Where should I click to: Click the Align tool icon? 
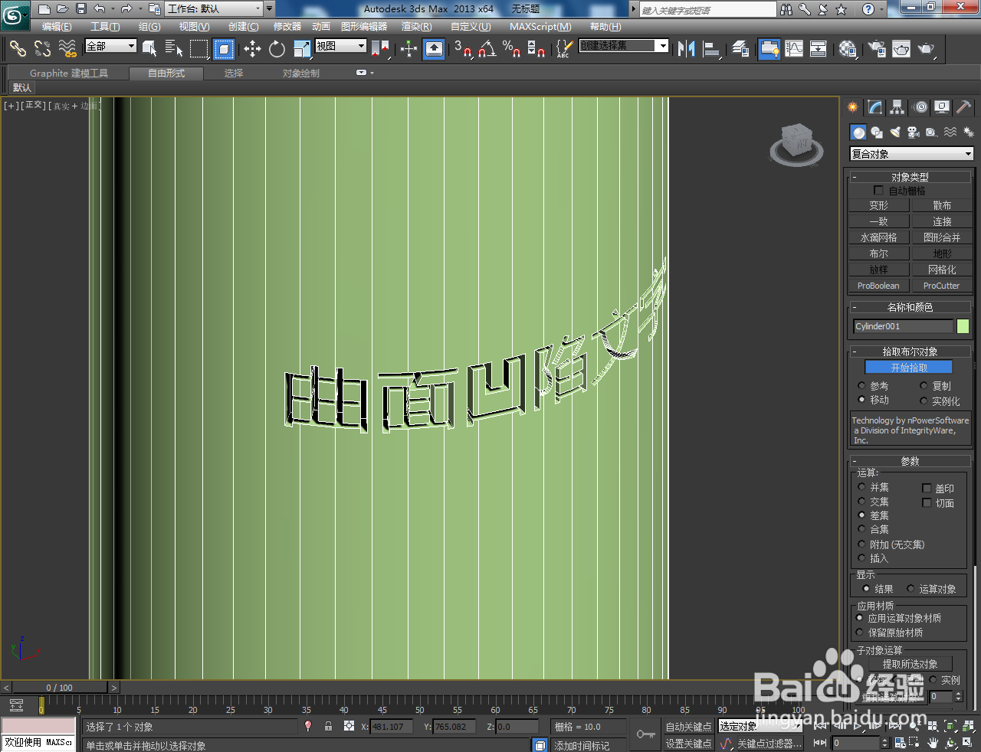click(x=712, y=49)
